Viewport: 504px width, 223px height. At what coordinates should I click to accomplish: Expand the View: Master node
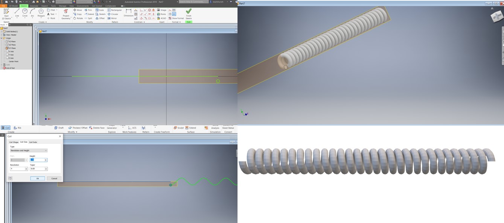pyautogui.click(x=2, y=35)
